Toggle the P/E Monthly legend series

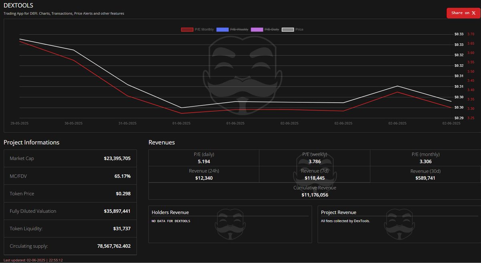(x=197, y=30)
